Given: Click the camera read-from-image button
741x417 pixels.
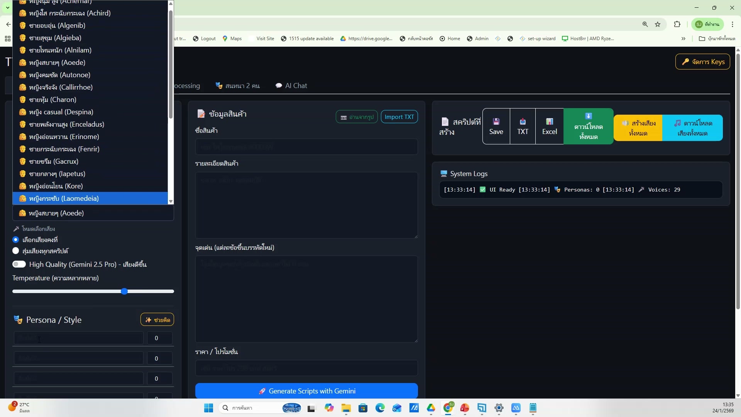Looking at the screenshot, I should (357, 117).
